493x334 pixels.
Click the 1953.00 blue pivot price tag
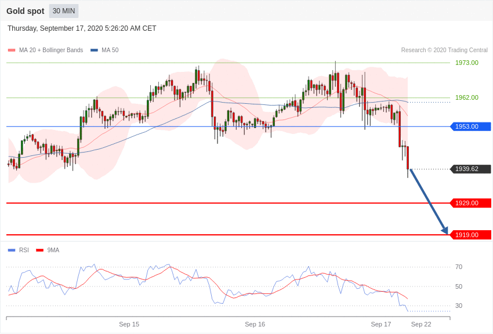pos(470,126)
